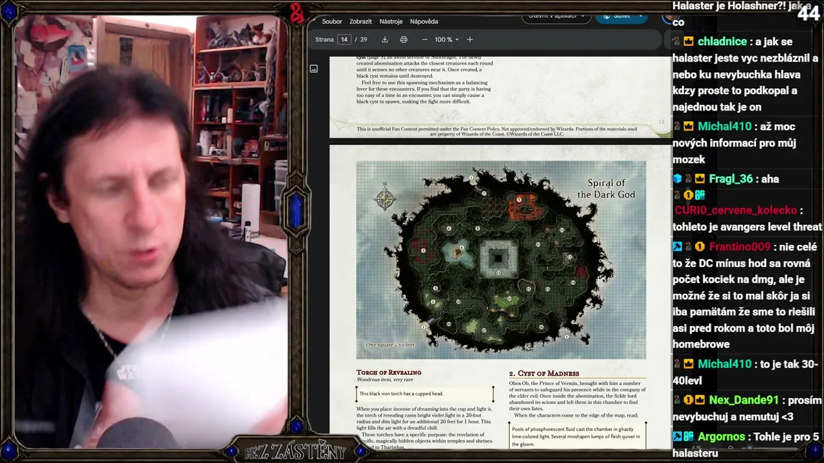Click the total page count '39'

point(364,39)
